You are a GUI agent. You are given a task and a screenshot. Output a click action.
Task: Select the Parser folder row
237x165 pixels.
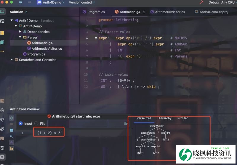tap(43, 37)
